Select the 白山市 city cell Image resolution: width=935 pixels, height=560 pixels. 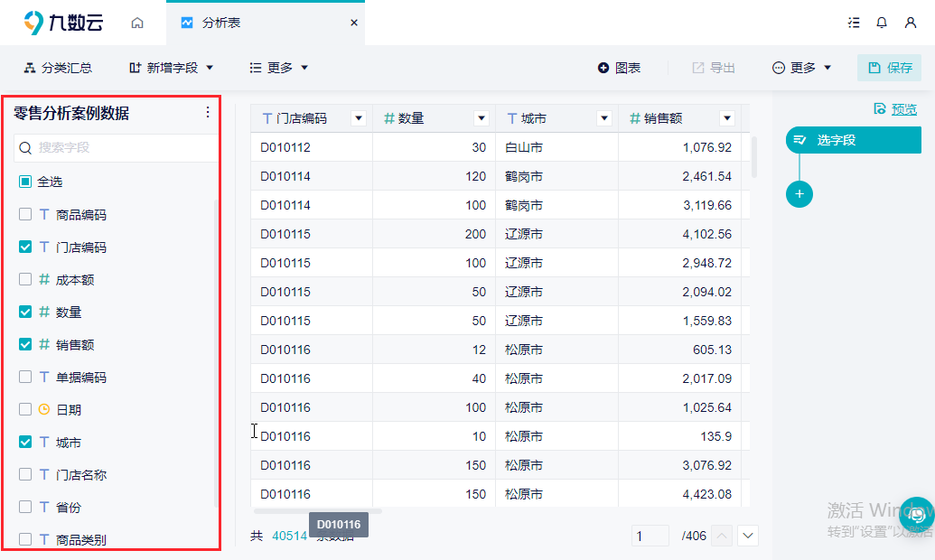pyautogui.click(x=557, y=147)
